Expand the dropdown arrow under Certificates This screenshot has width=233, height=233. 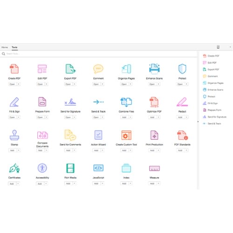point(18,184)
